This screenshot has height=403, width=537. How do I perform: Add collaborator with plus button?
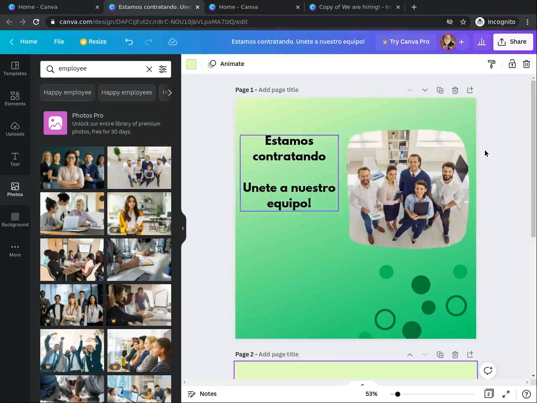[461, 42]
